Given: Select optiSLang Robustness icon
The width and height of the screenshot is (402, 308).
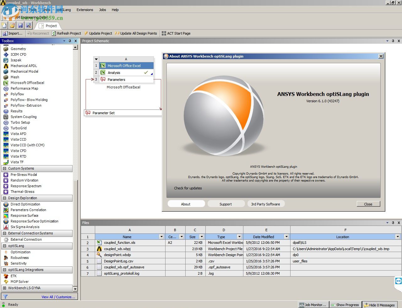Looking at the screenshot, I should coord(6,258).
